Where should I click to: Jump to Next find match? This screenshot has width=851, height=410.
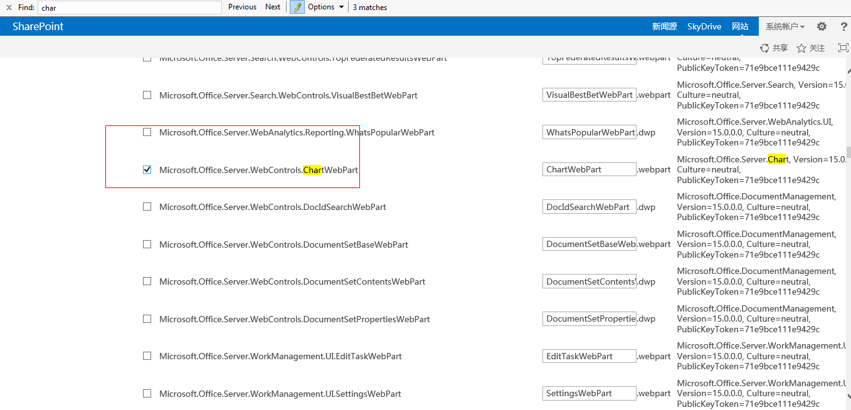[273, 7]
